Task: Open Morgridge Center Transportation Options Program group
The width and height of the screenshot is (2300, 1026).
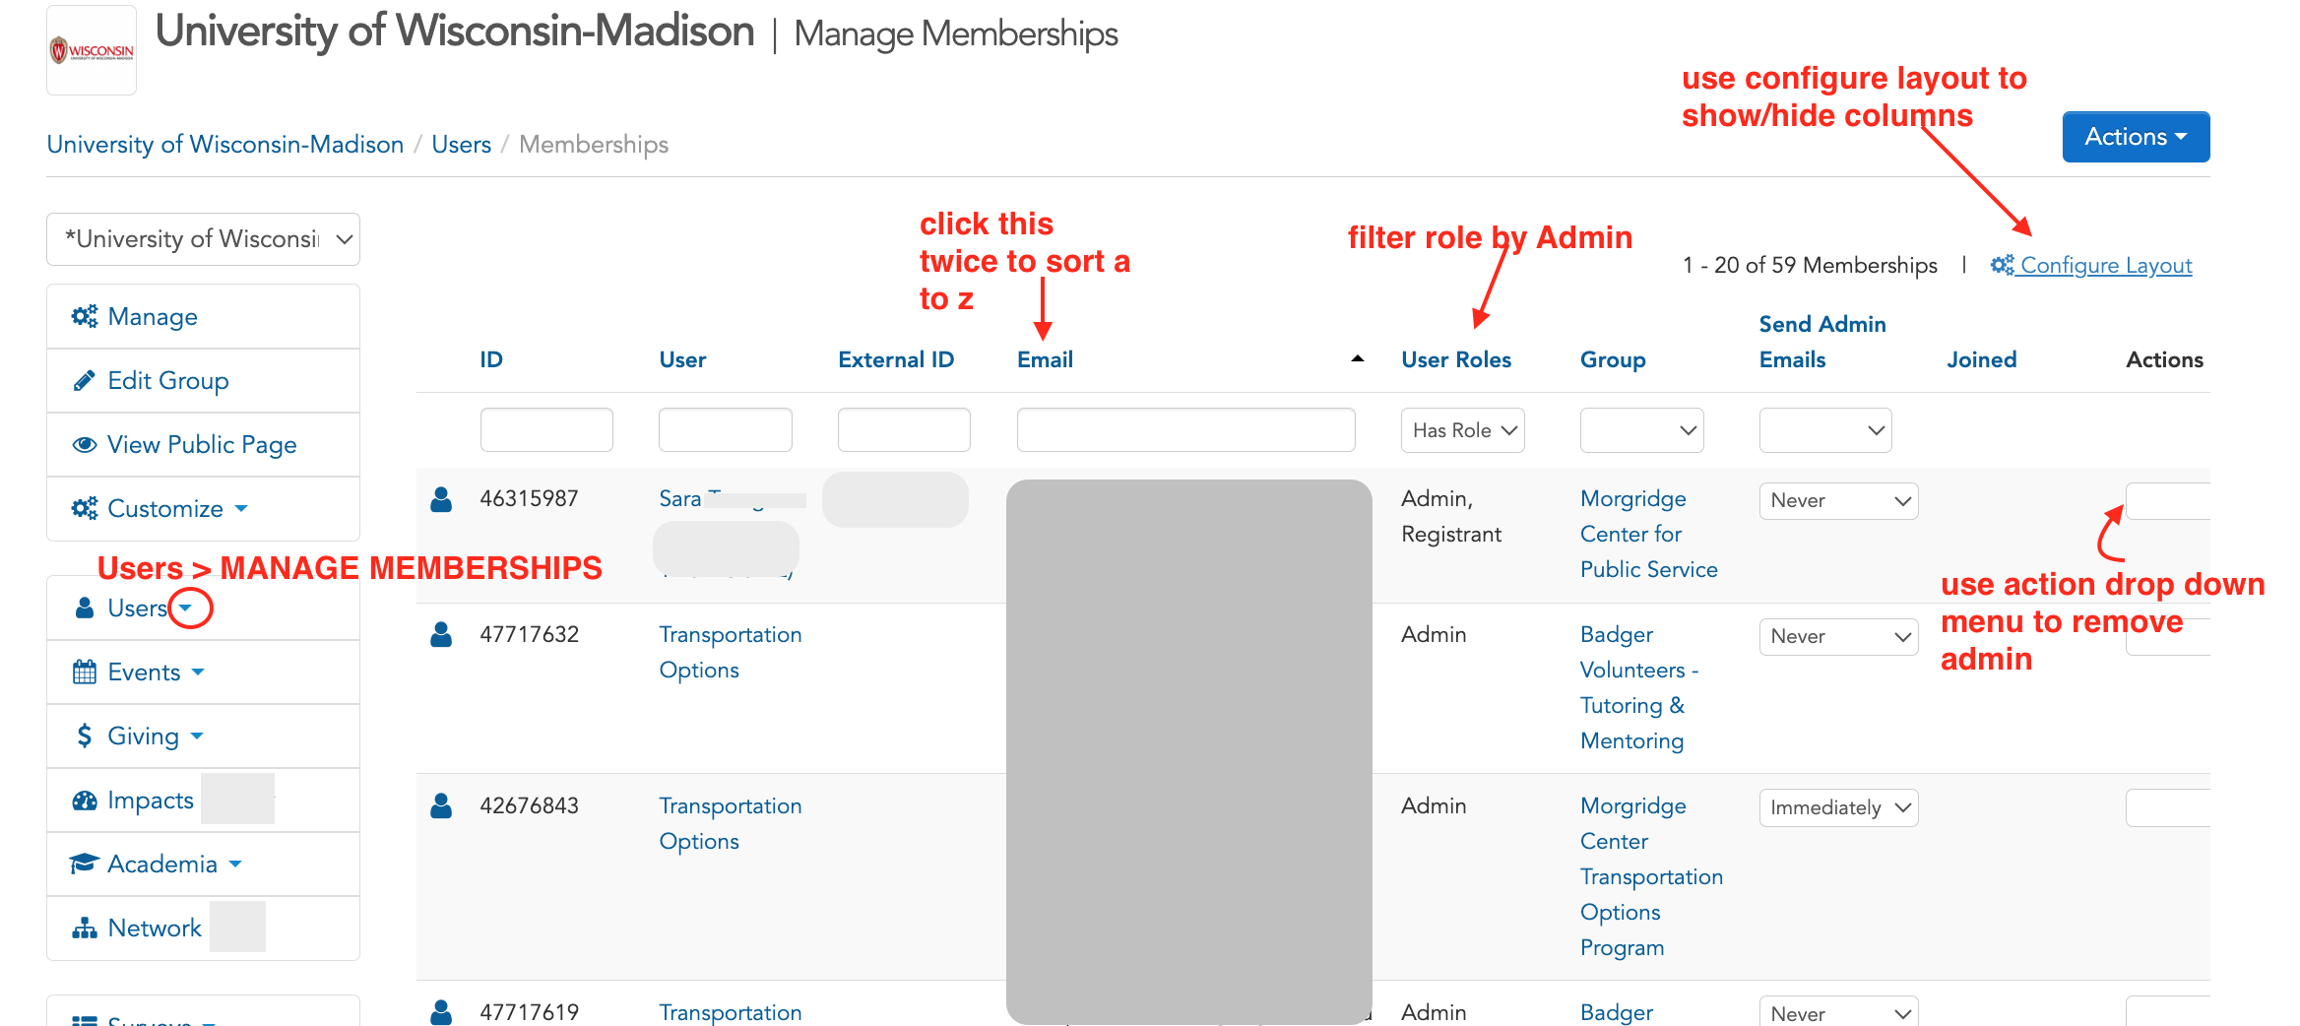Action: coord(1651,876)
